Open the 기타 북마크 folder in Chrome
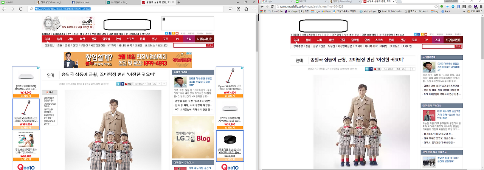Screen dimensions: 484x170 pyautogui.click(x=474, y=11)
